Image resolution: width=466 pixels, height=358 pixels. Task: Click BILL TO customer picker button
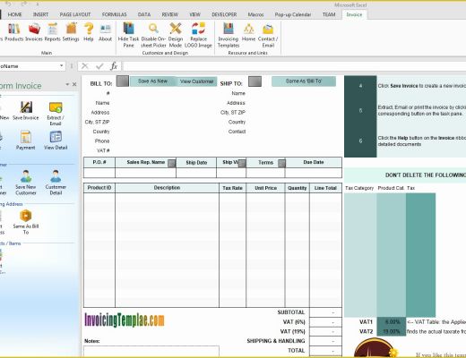123,81
